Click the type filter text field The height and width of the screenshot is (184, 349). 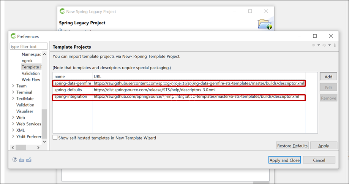(28, 46)
